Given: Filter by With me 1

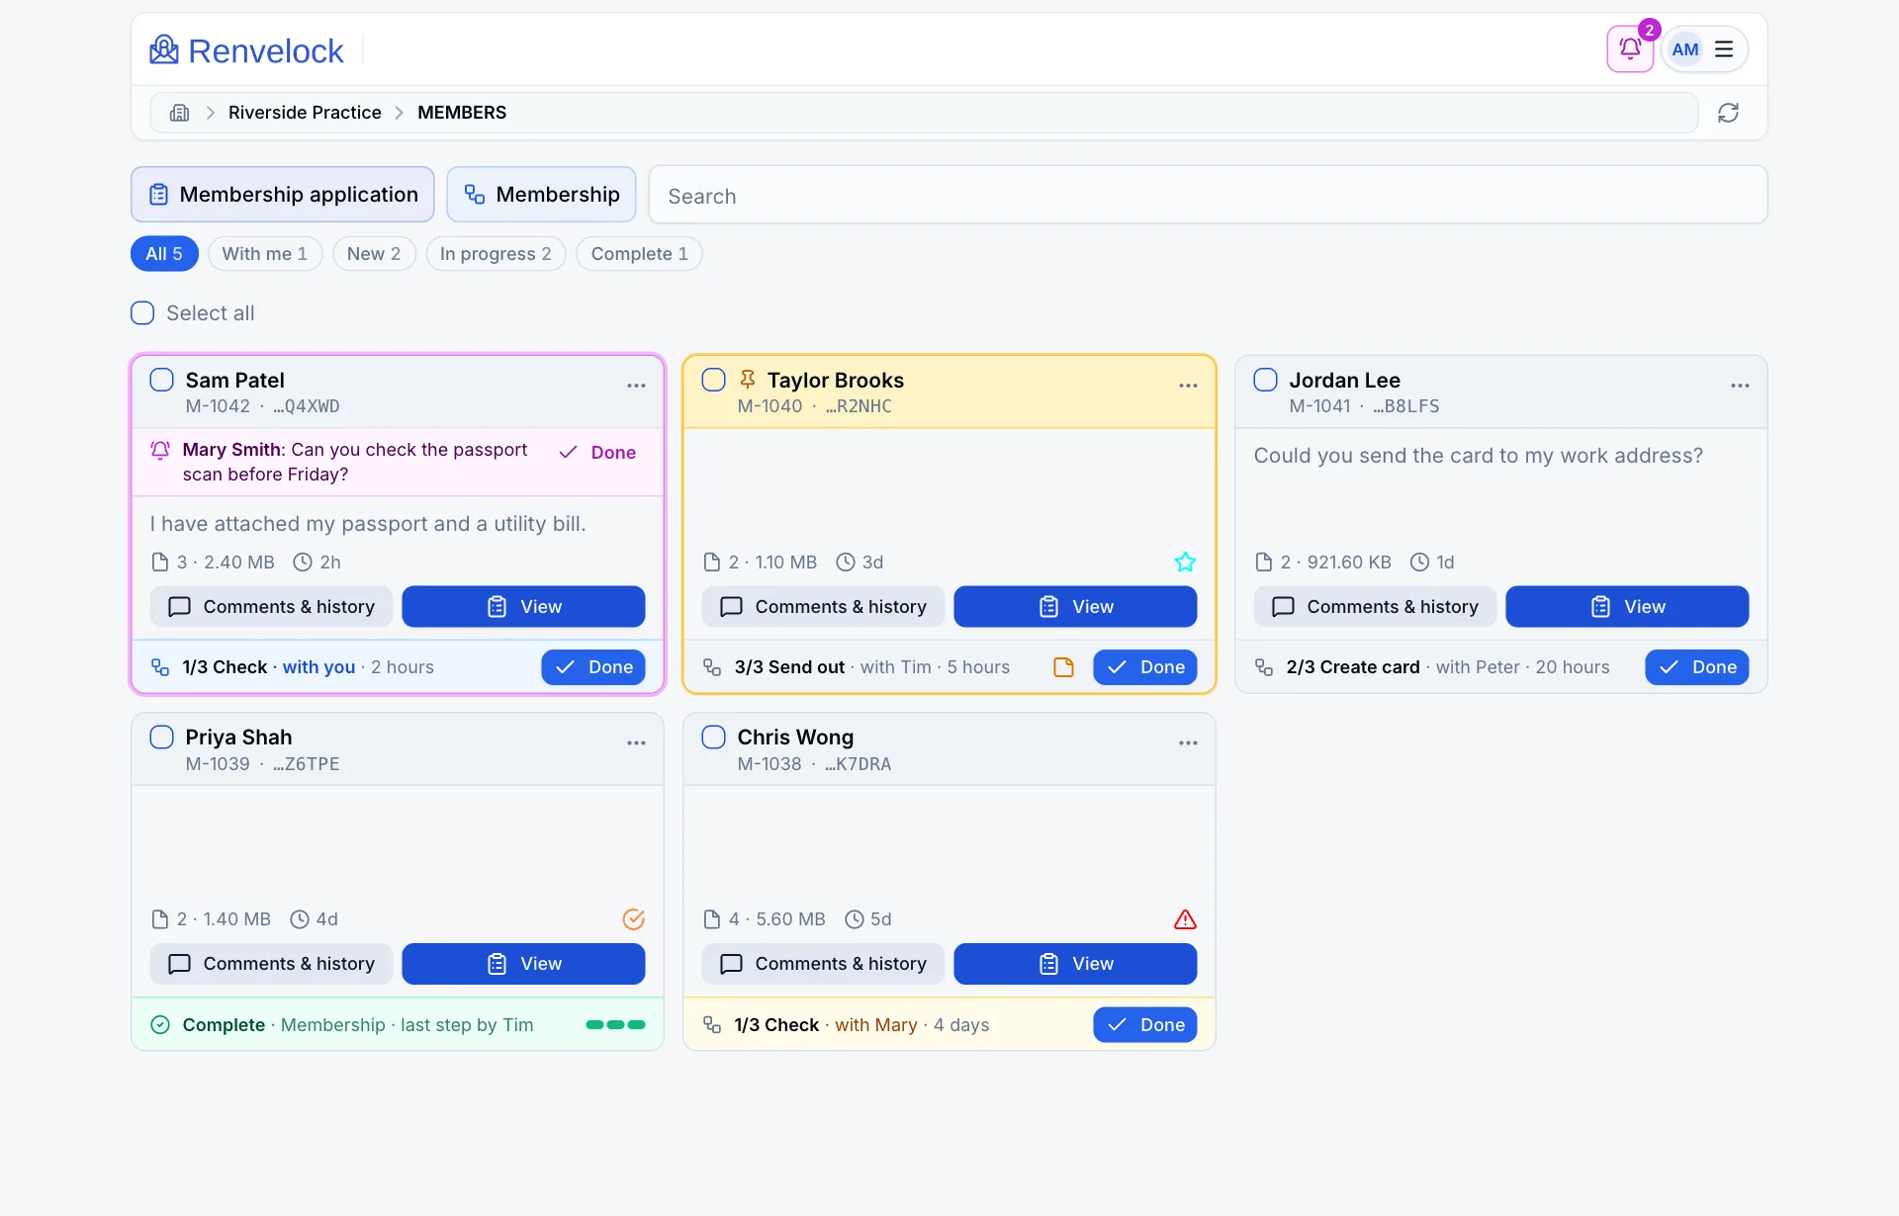Looking at the screenshot, I should [264, 254].
